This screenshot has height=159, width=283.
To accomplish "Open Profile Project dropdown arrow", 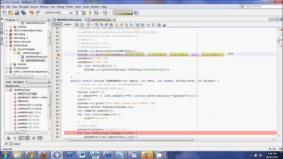I will (x=109, y=13).
